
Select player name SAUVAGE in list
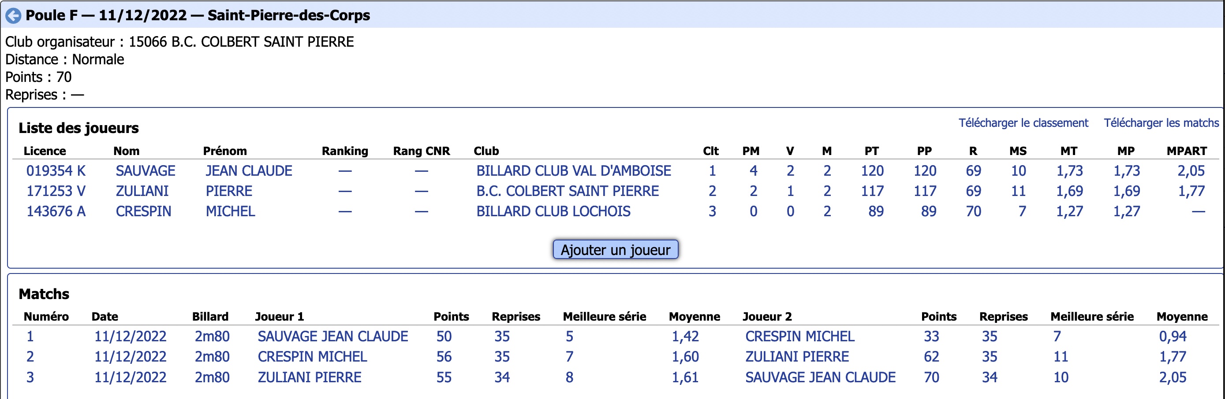click(x=146, y=170)
